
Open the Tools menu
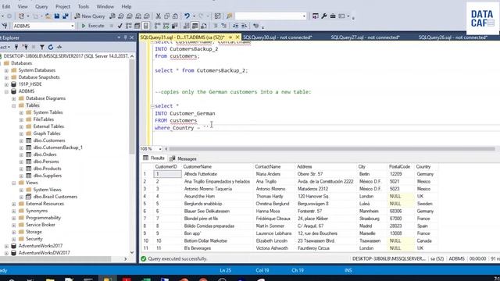coord(84,6)
